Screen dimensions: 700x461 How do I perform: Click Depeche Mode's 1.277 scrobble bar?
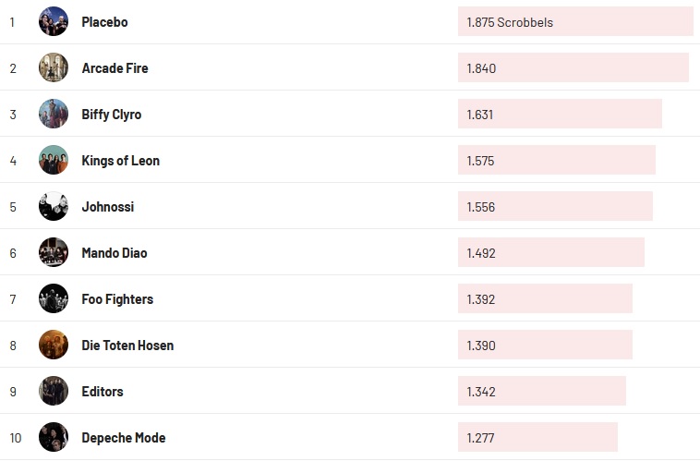(x=537, y=437)
